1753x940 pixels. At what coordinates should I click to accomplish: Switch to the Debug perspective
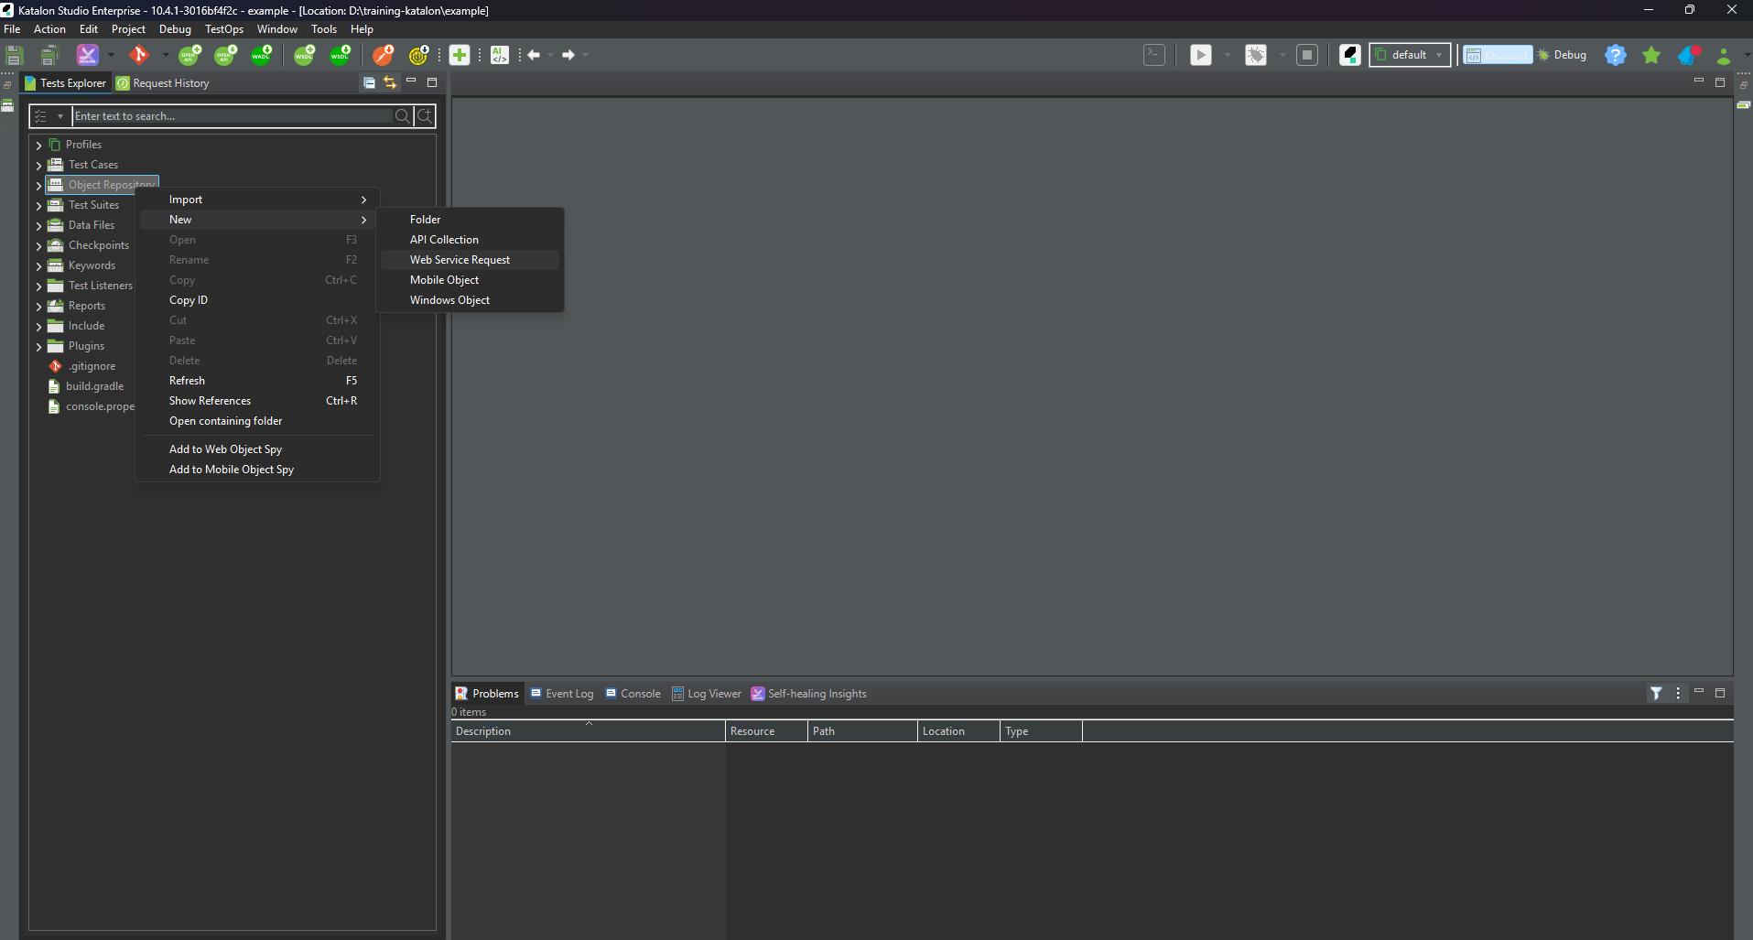(x=1562, y=55)
